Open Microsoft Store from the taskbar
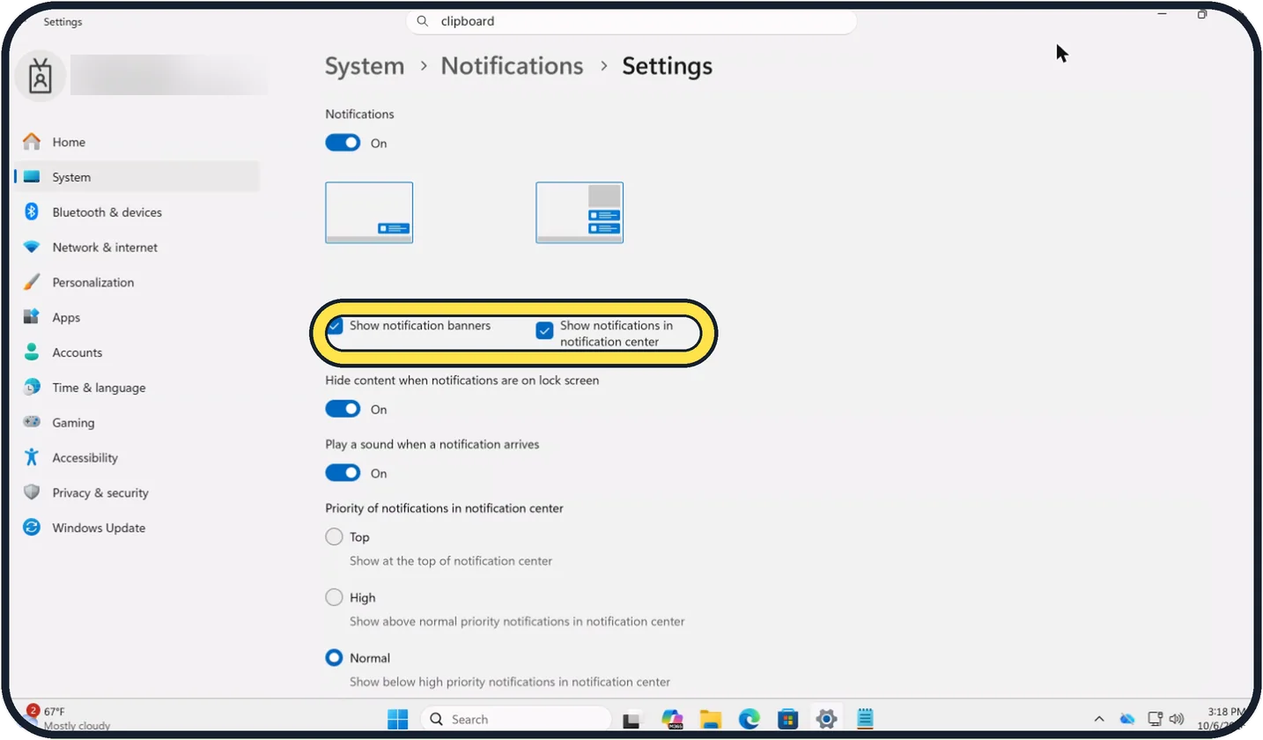 tap(788, 719)
